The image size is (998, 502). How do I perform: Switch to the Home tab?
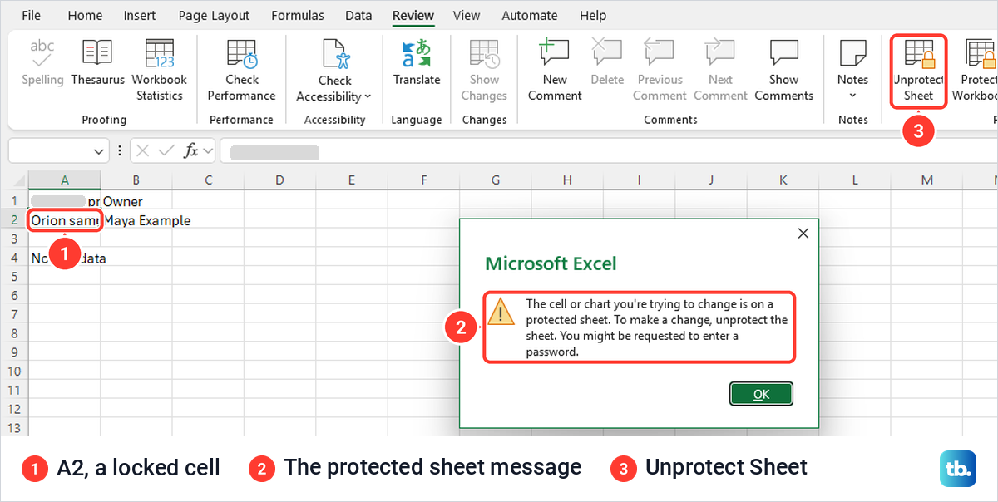click(x=86, y=15)
